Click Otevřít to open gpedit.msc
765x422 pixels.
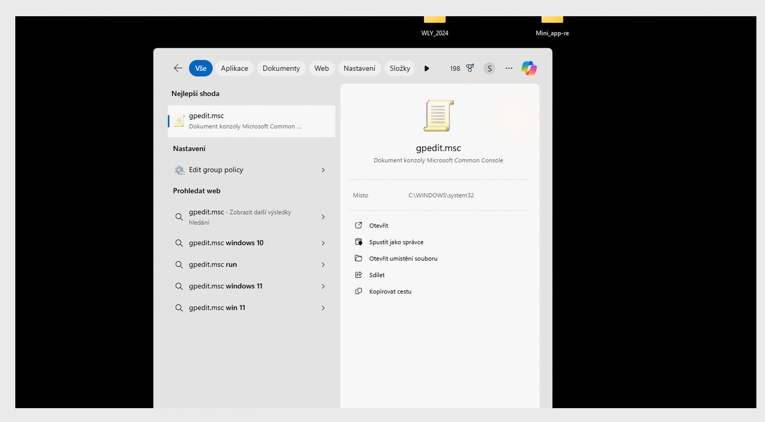click(x=379, y=225)
